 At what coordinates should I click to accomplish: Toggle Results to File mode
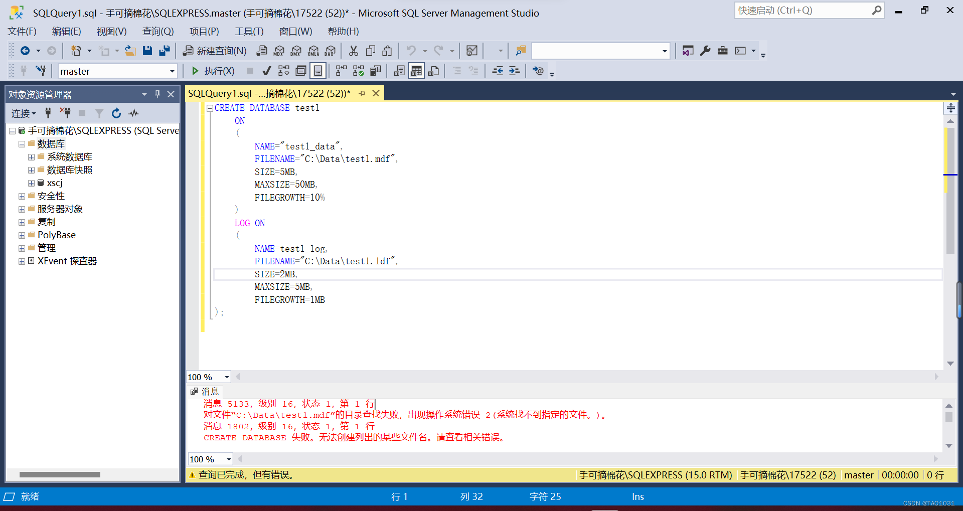point(433,71)
